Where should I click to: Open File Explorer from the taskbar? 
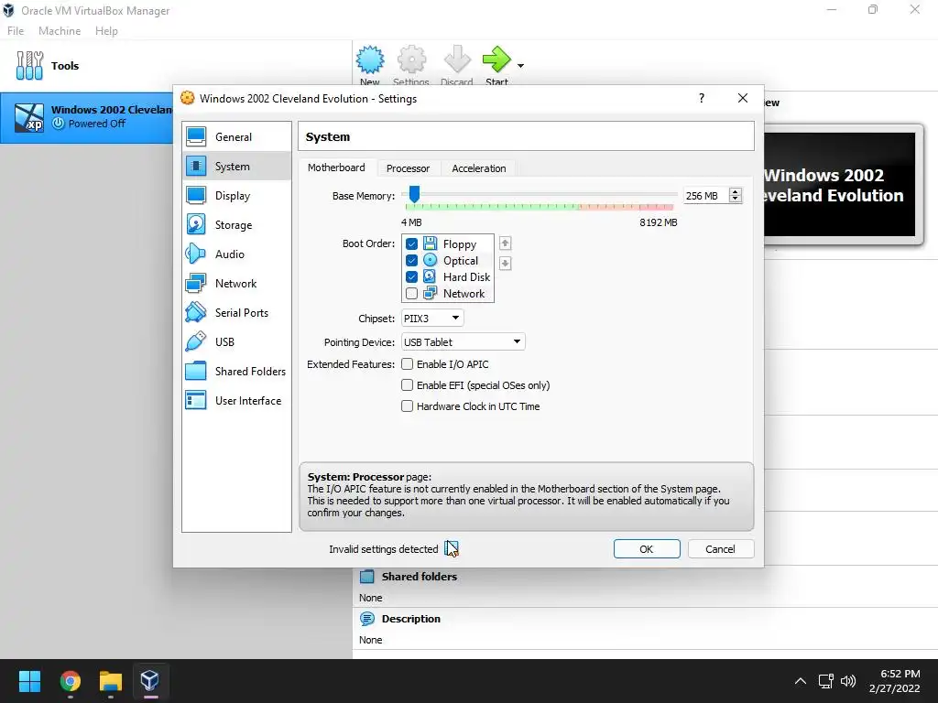pos(111,681)
